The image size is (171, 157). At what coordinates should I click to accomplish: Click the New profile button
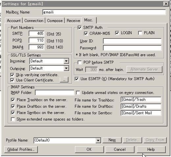[x=112, y=140]
